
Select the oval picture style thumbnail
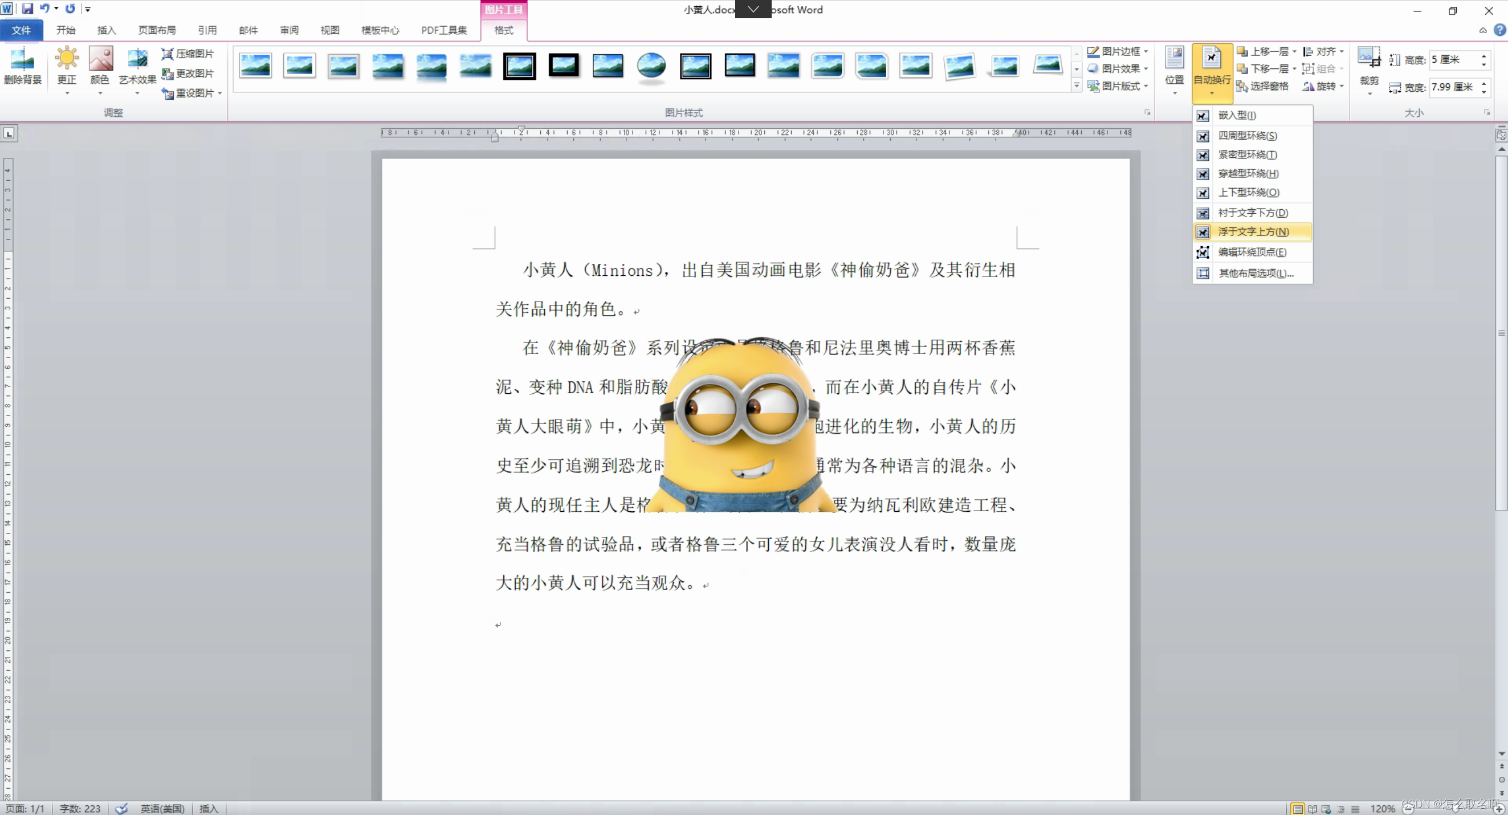pyautogui.click(x=651, y=66)
